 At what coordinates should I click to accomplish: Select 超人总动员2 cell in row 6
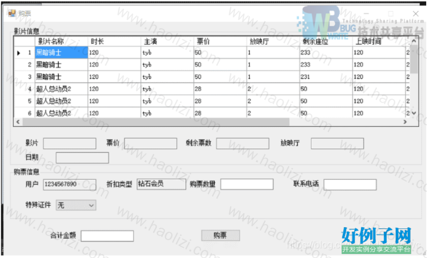pyautogui.click(x=61, y=113)
